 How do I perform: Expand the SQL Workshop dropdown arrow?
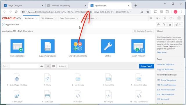pyautogui.click(x=55, y=18)
